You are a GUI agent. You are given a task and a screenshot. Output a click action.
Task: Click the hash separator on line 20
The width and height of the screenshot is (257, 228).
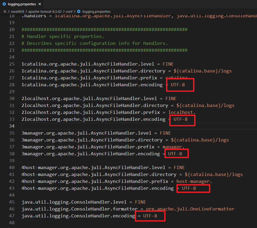[104, 29]
